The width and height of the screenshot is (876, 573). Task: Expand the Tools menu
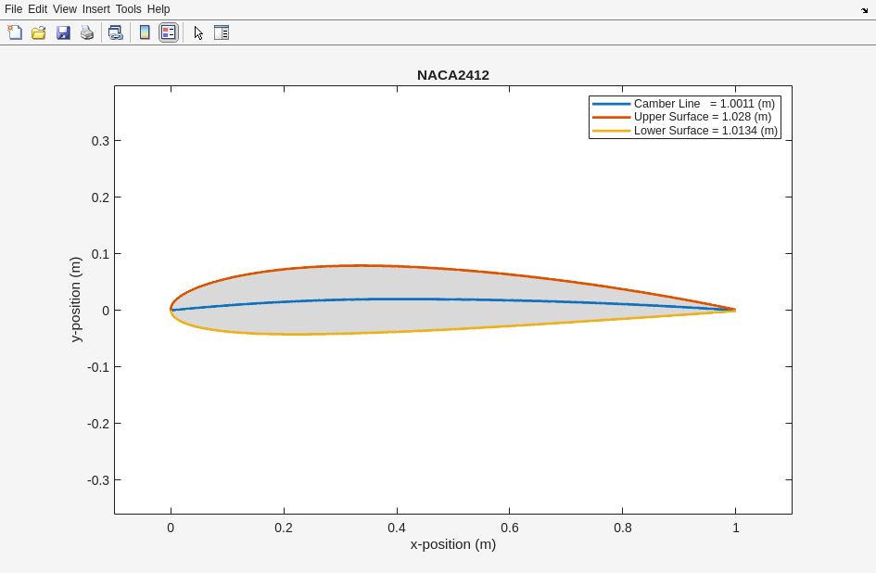coord(129,9)
